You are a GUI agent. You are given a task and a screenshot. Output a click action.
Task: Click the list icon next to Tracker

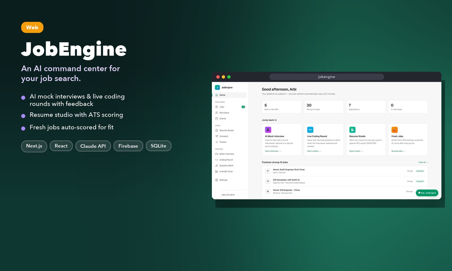point(216,142)
